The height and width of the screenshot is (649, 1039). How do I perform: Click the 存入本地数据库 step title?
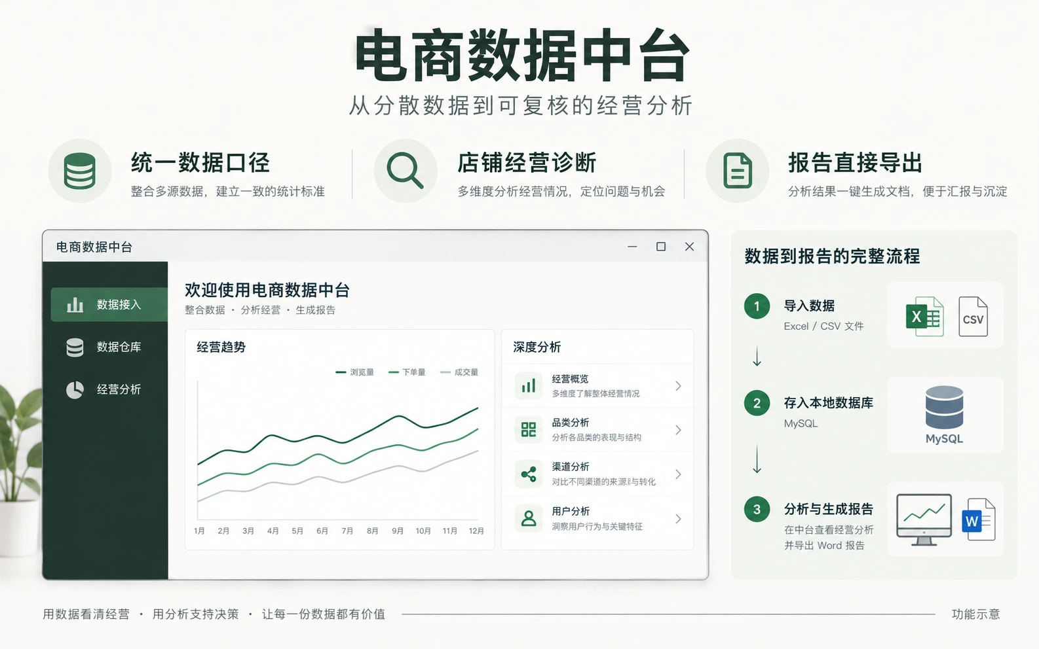point(829,403)
